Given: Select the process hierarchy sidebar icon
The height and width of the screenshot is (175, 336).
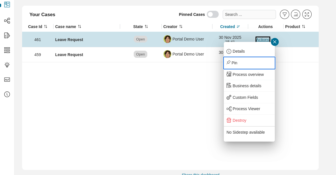Looking at the screenshot, I should tap(7, 21).
